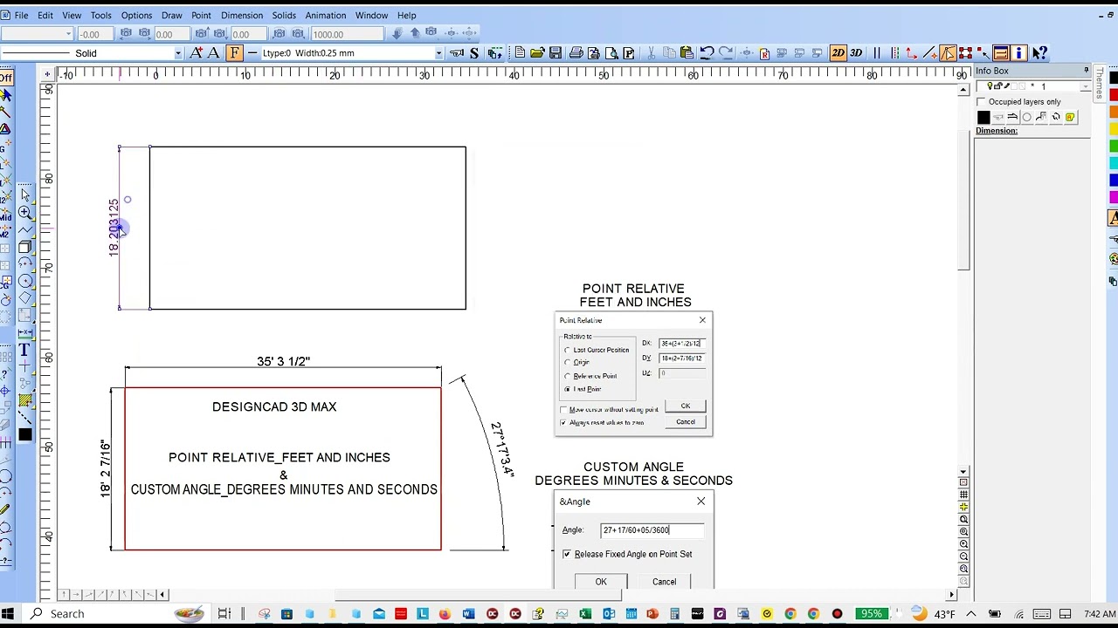Click OK in the Angle dialog
1118x628 pixels.
pyautogui.click(x=601, y=582)
